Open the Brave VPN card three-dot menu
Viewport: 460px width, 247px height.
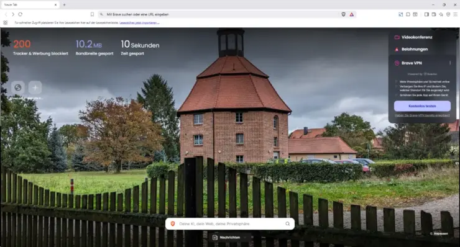point(449,63)
